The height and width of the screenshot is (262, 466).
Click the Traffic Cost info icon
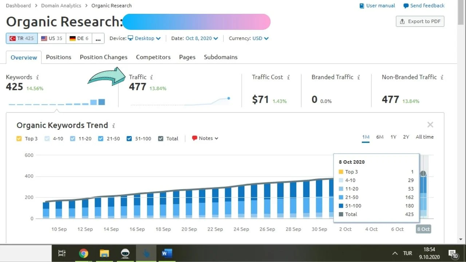pos(288,77)
